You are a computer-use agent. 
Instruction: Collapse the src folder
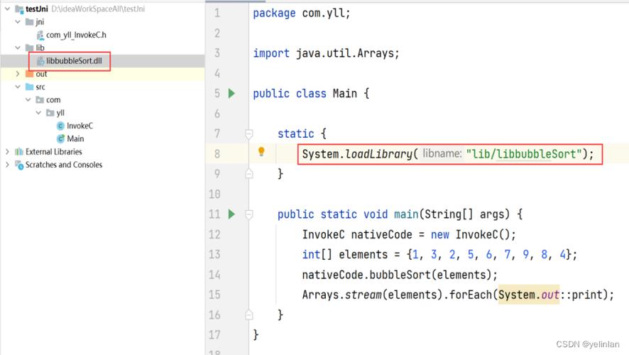click(18, 87)
